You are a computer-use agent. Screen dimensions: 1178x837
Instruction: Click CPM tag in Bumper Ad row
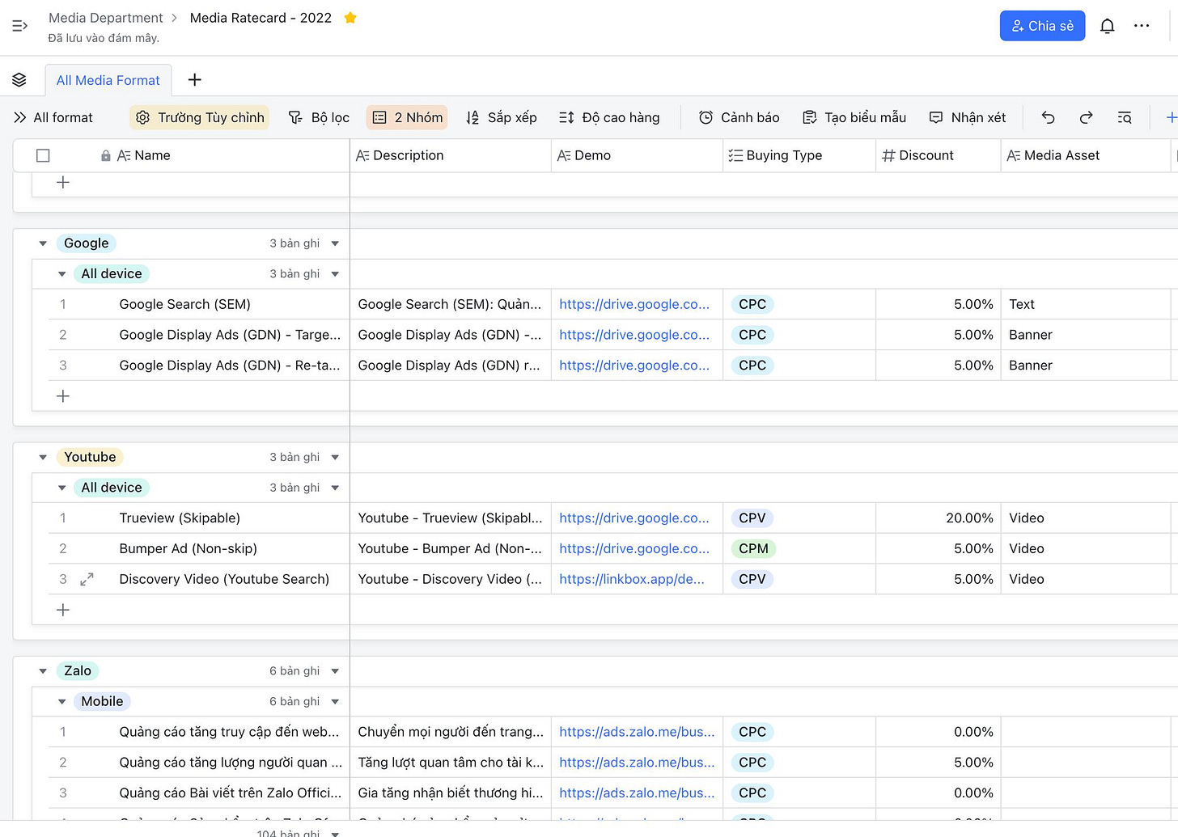point(753,548)
